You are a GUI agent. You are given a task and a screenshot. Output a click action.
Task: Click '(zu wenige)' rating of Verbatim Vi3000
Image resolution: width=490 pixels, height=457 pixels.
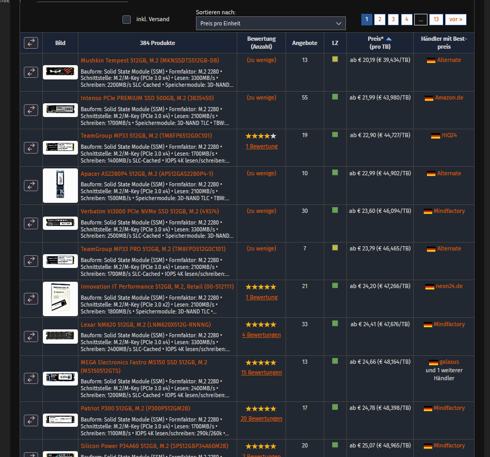[261, 211]
